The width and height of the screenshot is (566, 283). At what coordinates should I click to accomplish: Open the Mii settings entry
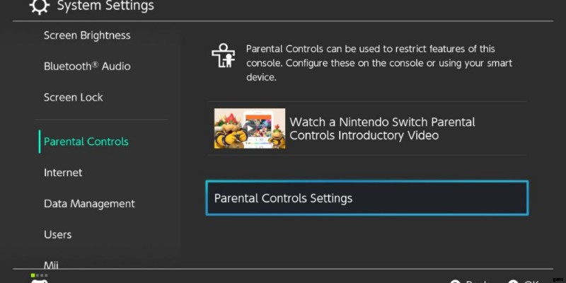click(51, 265)
